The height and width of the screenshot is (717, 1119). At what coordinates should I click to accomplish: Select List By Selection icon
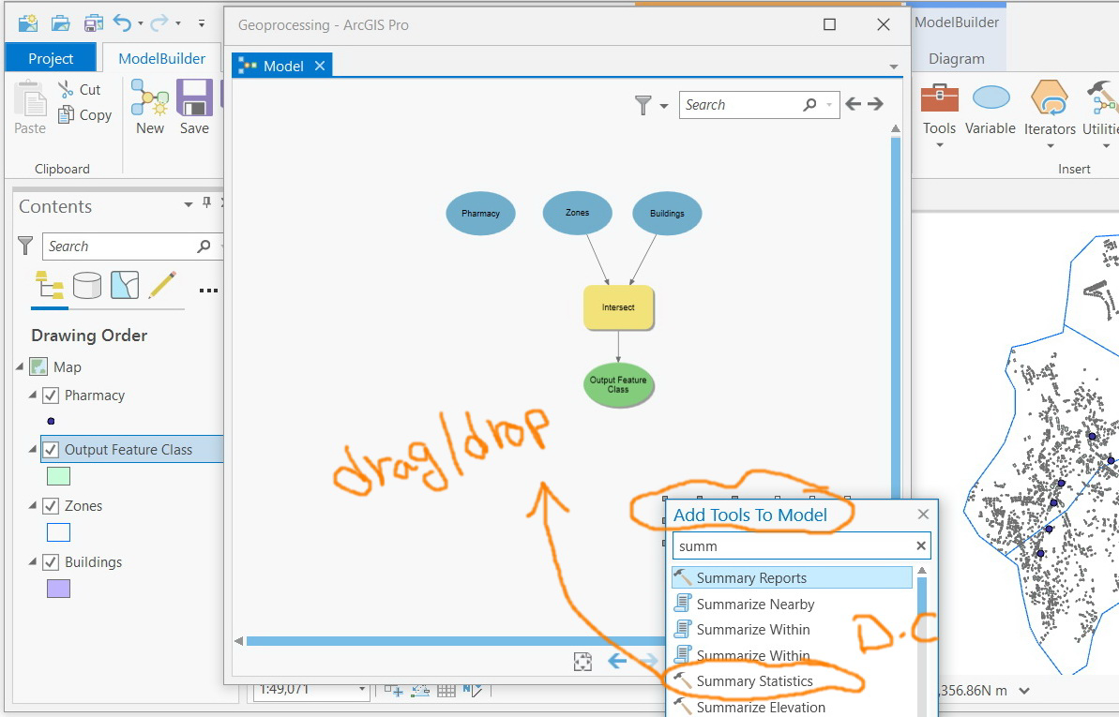click(125, 285)
